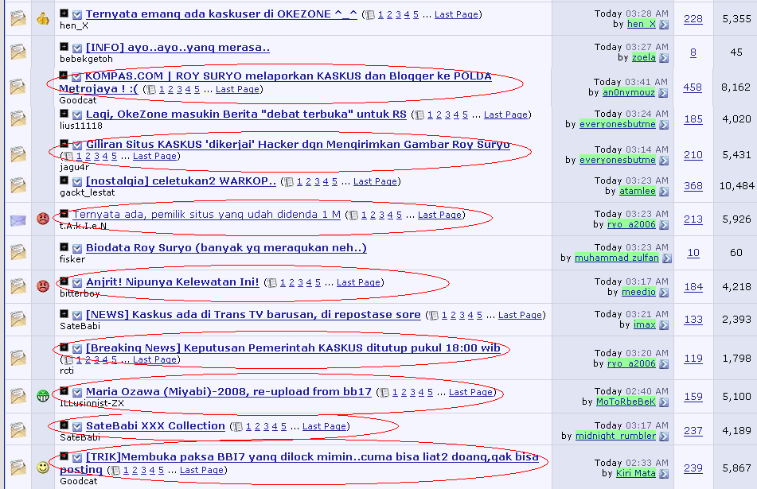Click multipage icon in 'SateBabi XXX Collection' row
Image resolution: width=757 pixels, height=489 pixels.
coord(237,427)
